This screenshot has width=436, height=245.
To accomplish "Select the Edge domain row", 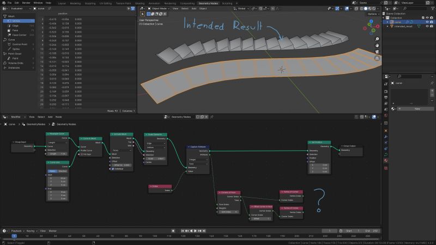I will click(x=19, y=26).
